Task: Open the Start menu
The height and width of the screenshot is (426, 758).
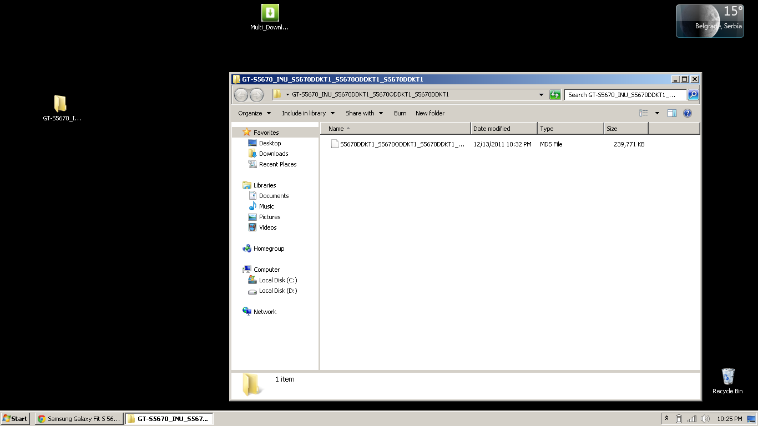Action: click(x=16, y=419)
